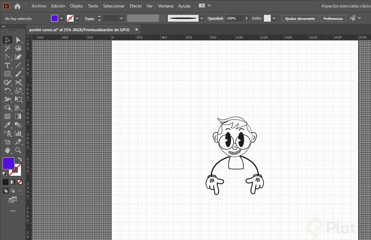371x240 pixels.
Task: Select the Rectangle shape tool
Action: coord(7,74)
